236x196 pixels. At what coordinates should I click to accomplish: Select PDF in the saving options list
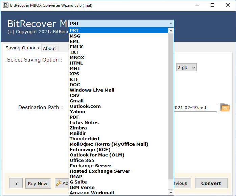point(74,117)
